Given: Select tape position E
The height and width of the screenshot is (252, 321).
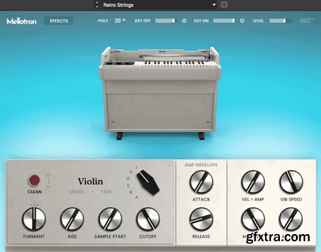Looking at the screenshot, I should [131, 172].
